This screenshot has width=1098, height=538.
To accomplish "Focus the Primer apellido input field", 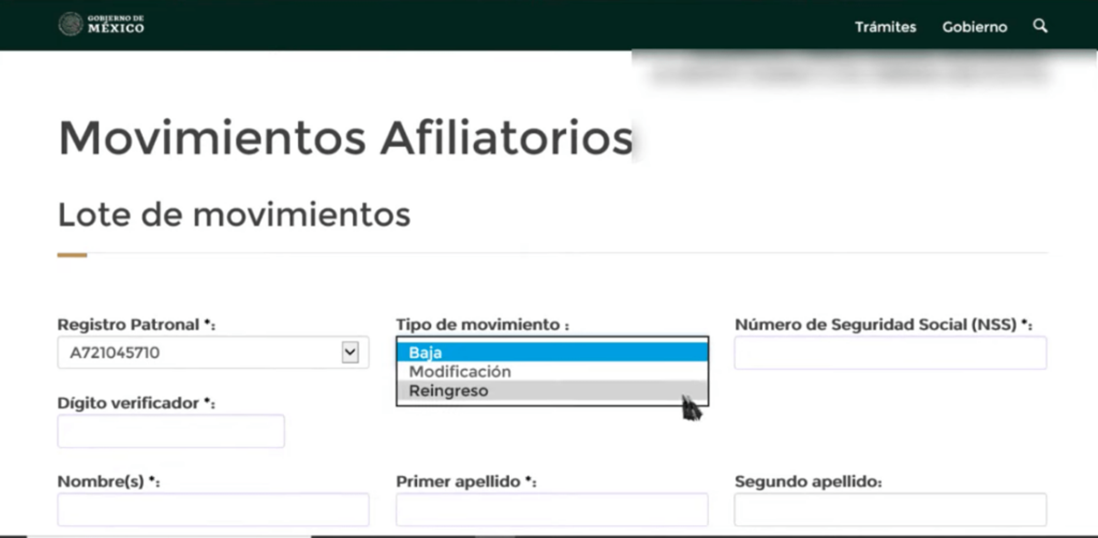I will [552, 509].
